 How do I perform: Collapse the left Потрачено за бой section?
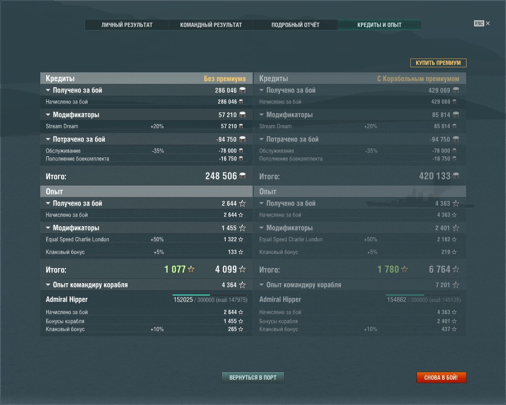[48, 139]
